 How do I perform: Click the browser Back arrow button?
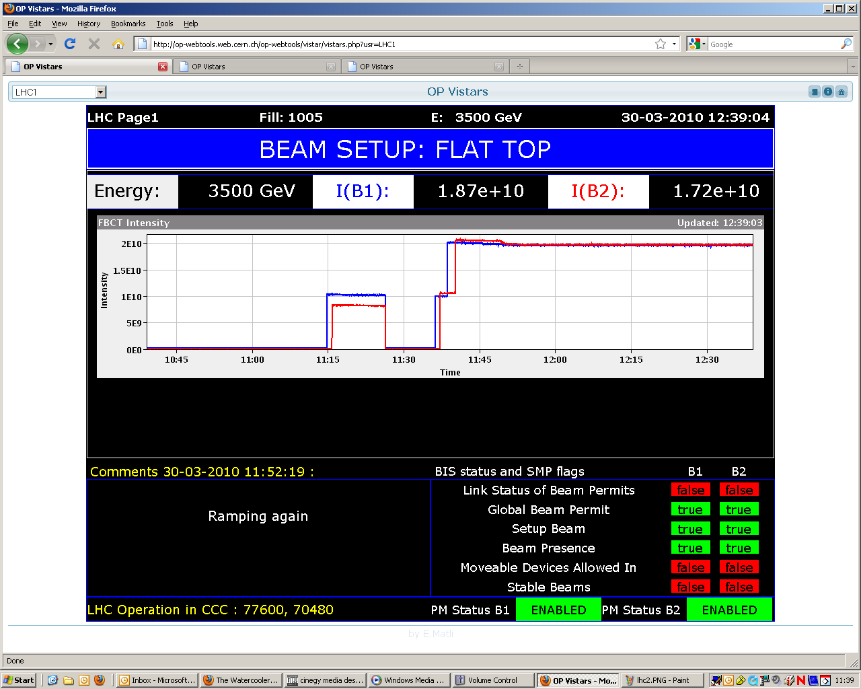[x=17, y=44]
